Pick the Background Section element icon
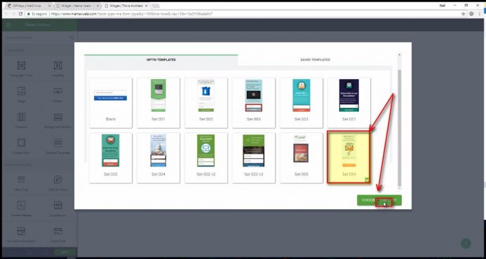The height and width of the screenshot is (259, 486). [58, 117]
